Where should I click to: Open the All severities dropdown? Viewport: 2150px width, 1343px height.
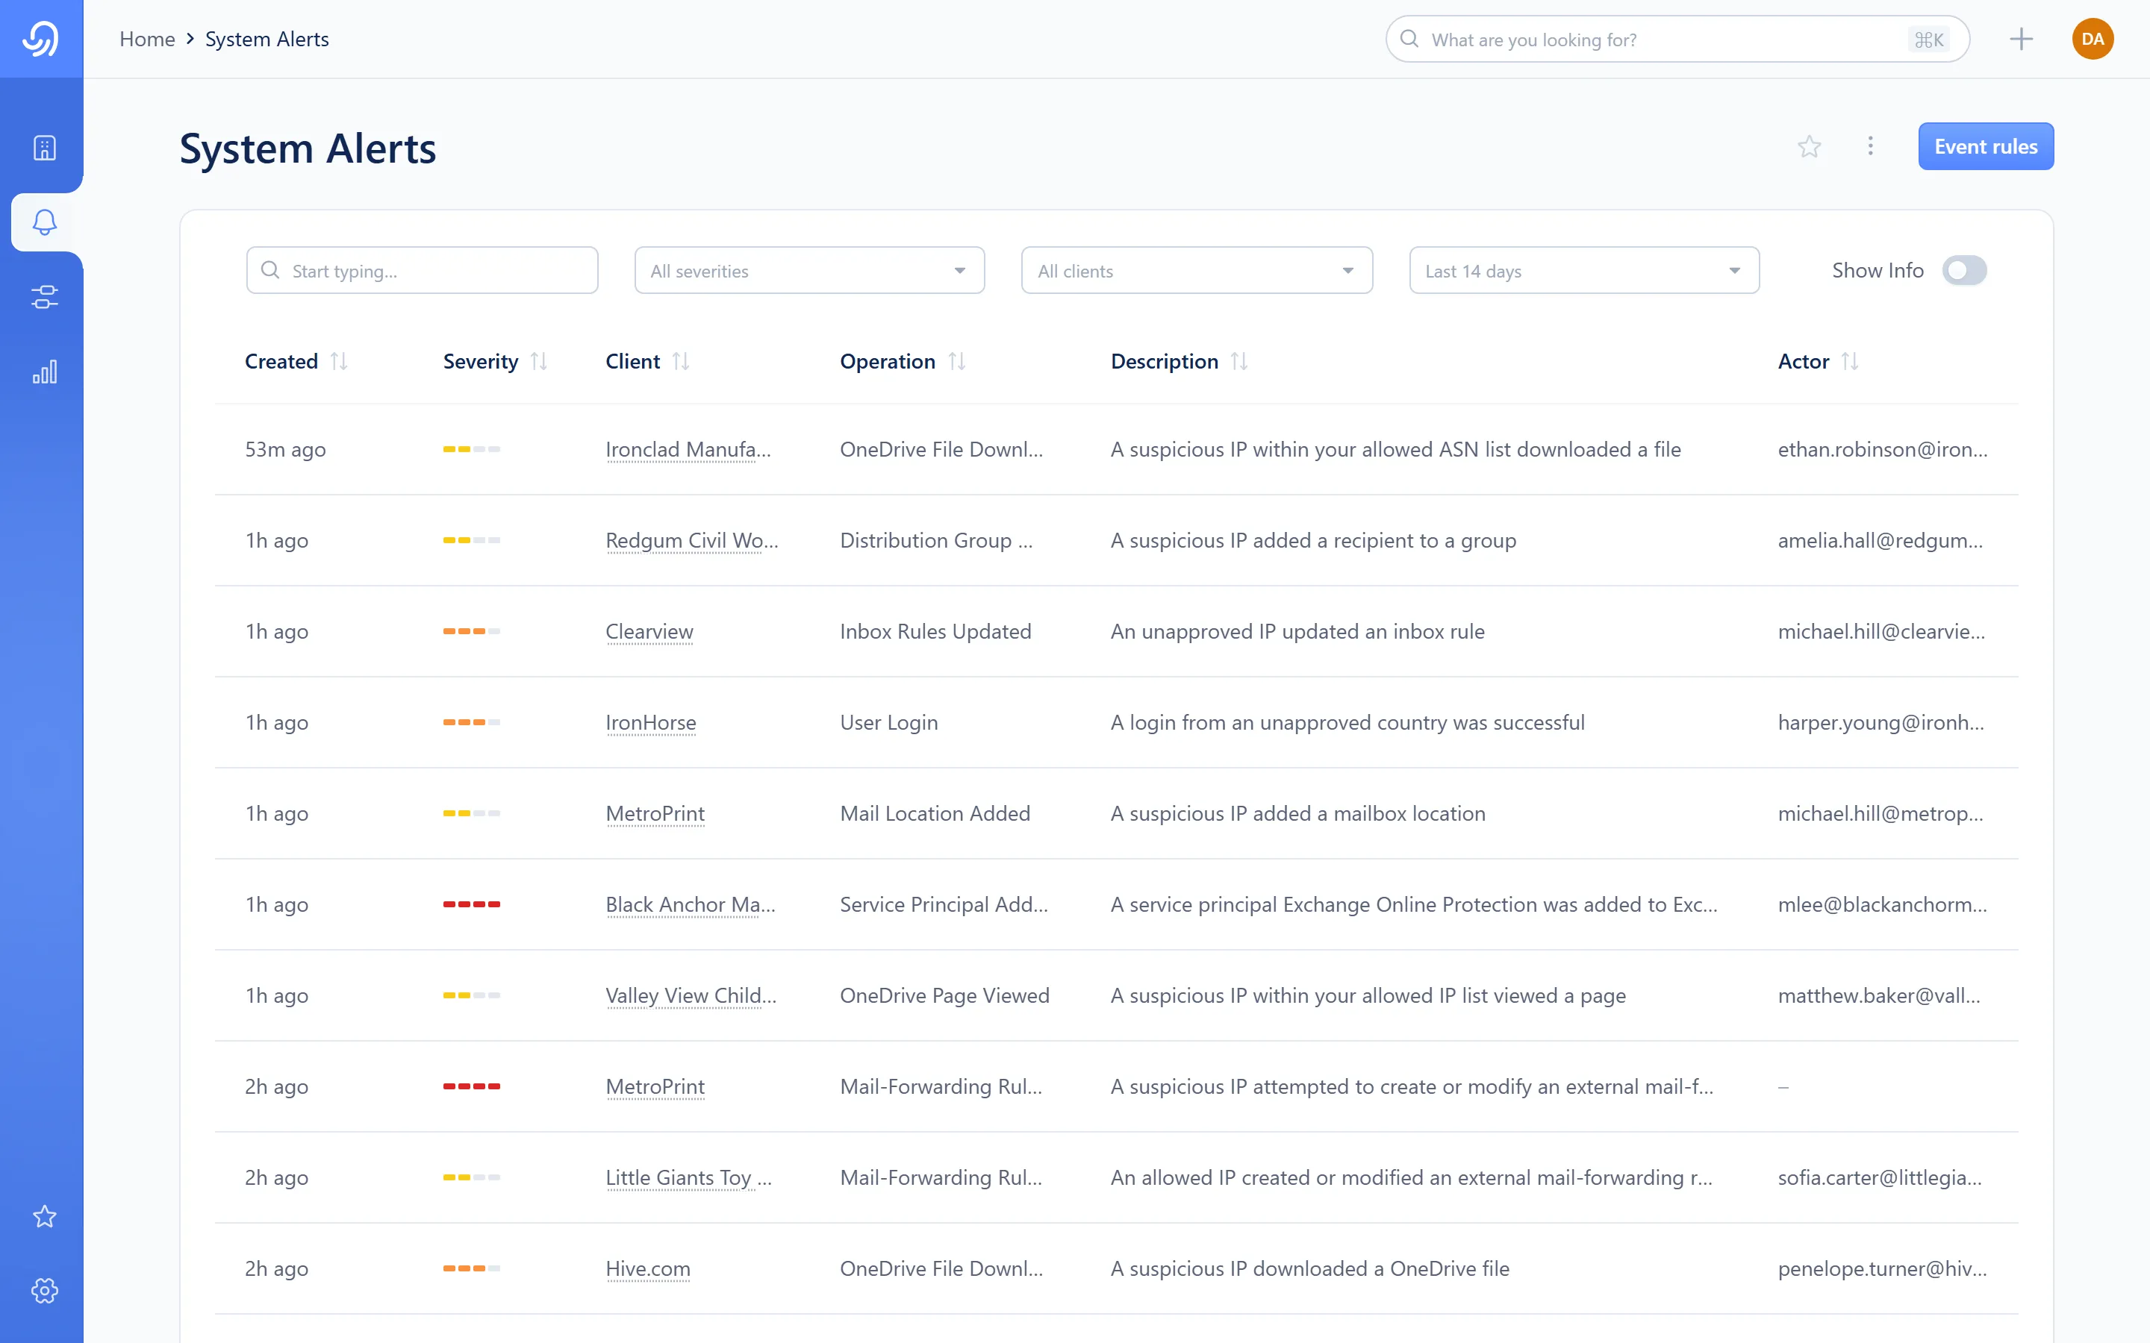point(809,270)
